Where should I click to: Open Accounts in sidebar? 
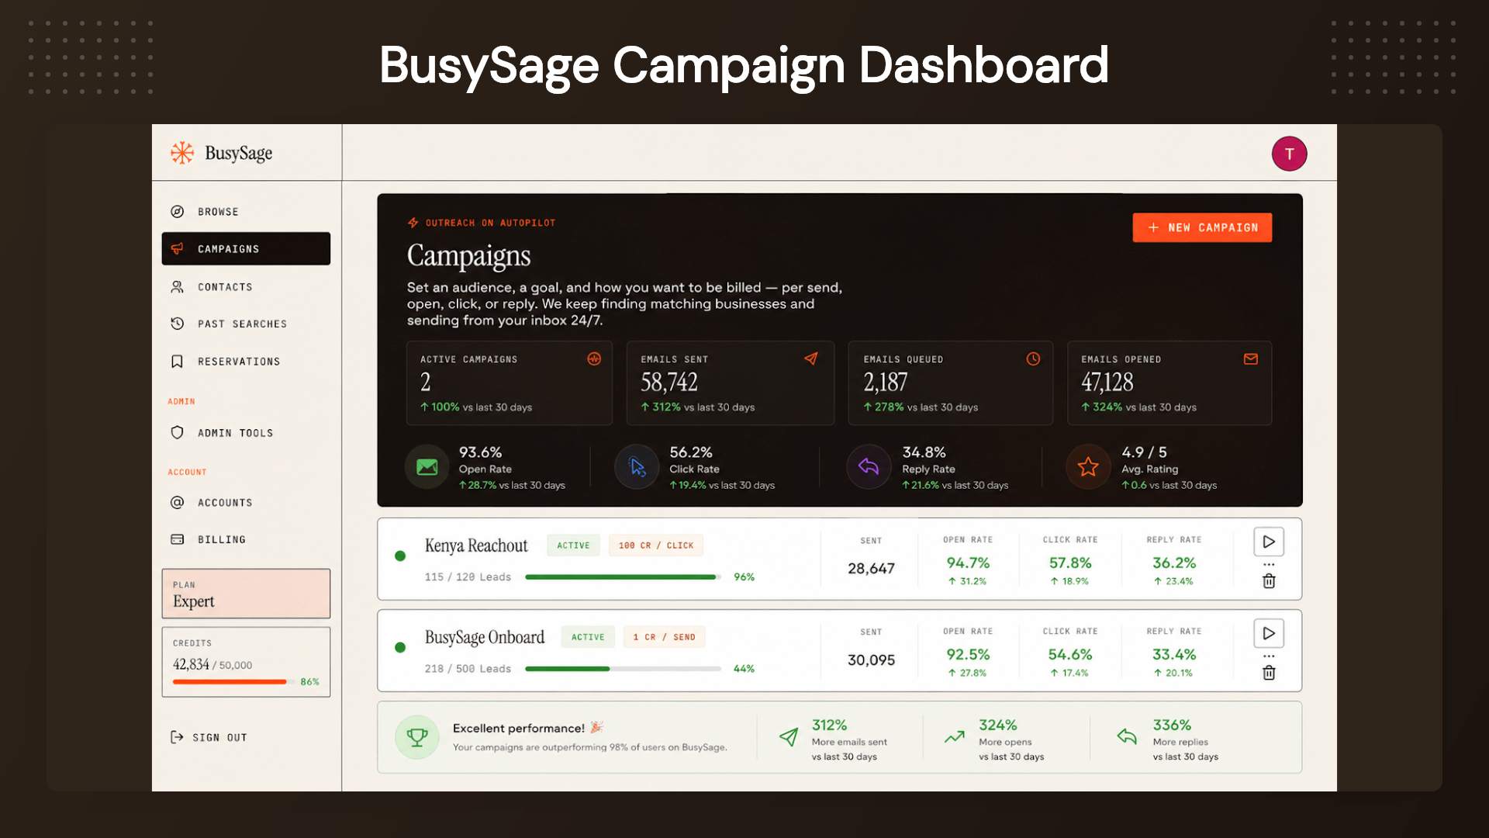(x=246, y=502)
